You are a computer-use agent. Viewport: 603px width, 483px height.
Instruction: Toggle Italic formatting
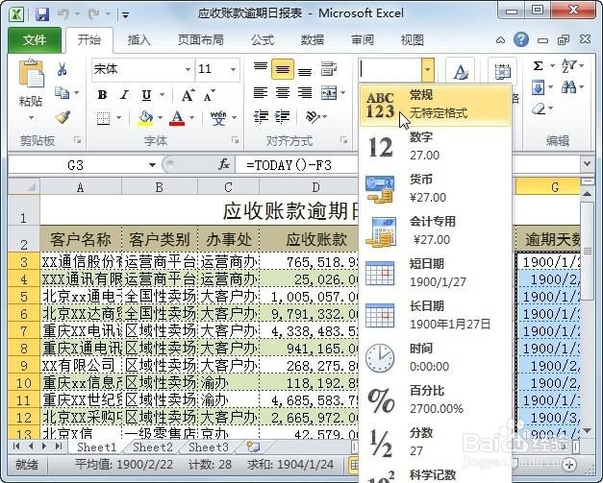click(124, 94)
